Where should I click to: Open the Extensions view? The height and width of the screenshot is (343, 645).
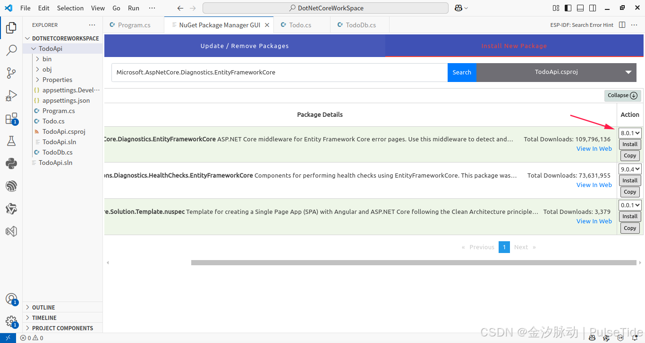(x=11, y=118)
